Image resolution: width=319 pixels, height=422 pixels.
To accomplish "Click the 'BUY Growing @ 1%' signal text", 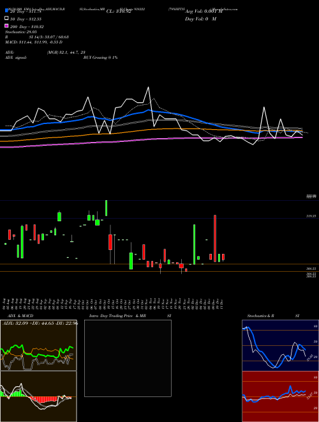I will coord(100,58).
